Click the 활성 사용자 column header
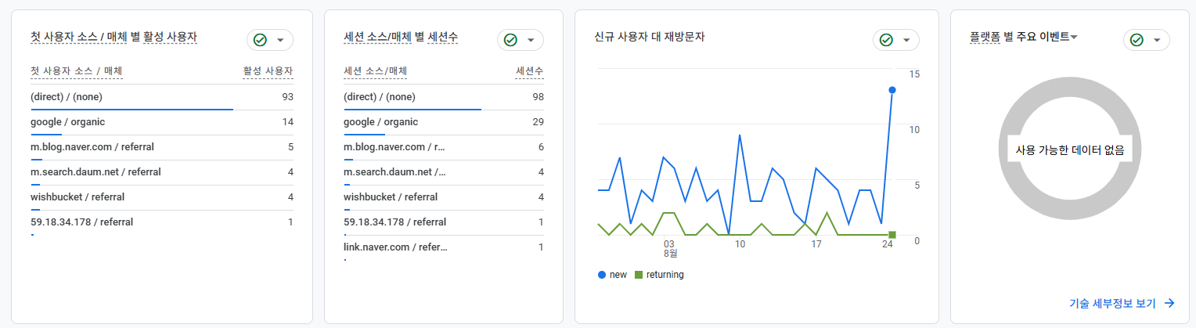 [x=268, y=71]
